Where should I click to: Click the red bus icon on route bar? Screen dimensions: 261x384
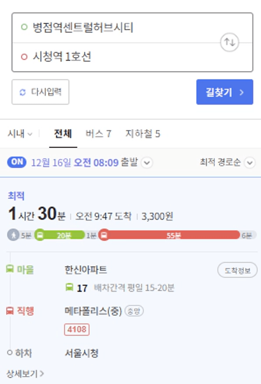(104, 235)
